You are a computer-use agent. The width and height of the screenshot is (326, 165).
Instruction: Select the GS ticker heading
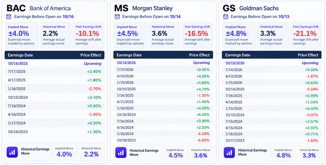point(229,8)
